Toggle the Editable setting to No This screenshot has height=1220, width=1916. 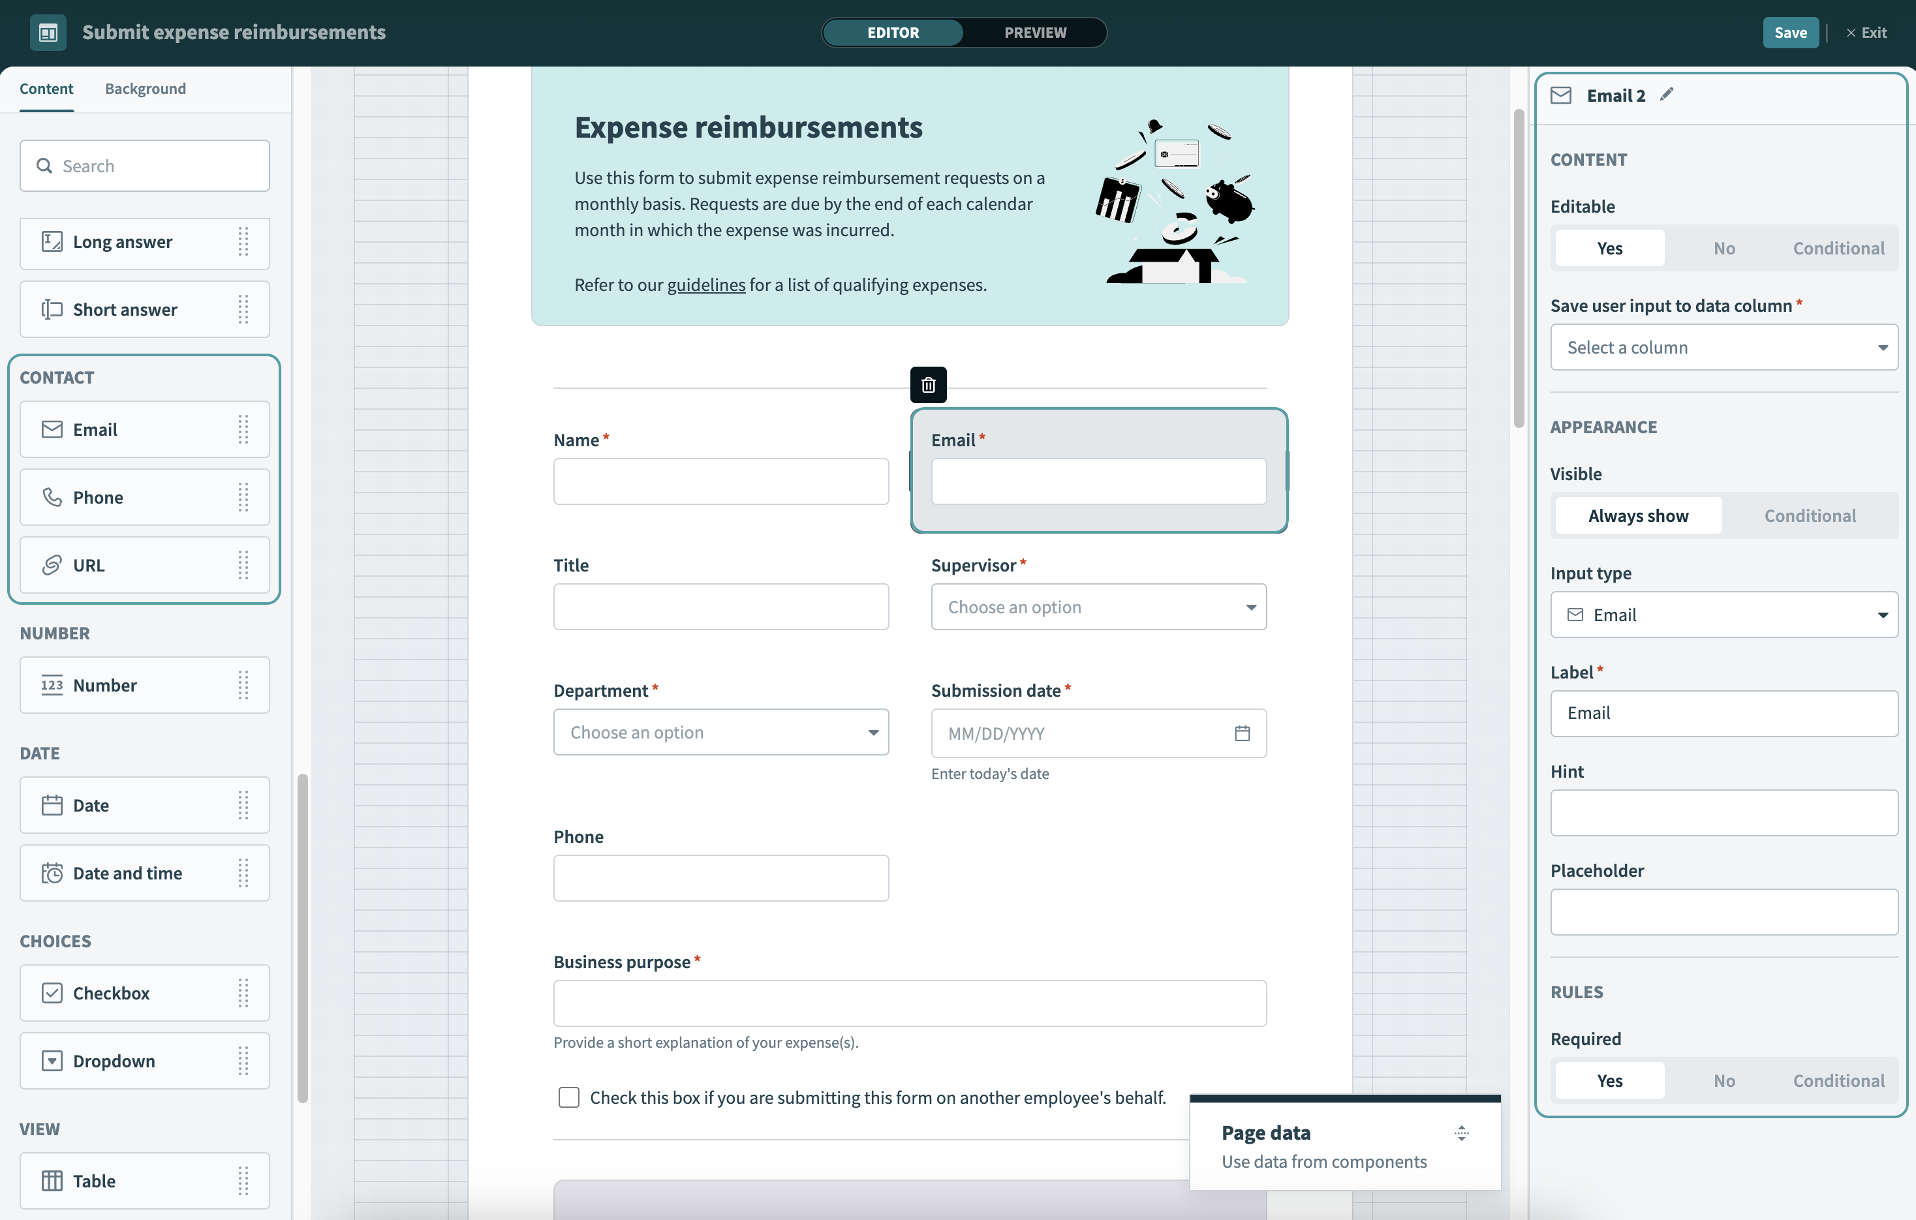click(1725, 247)
